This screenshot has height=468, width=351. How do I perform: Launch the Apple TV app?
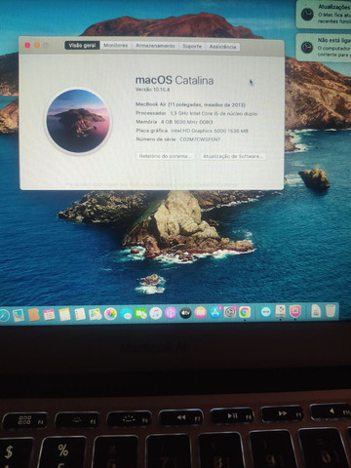tap(185, 313)
